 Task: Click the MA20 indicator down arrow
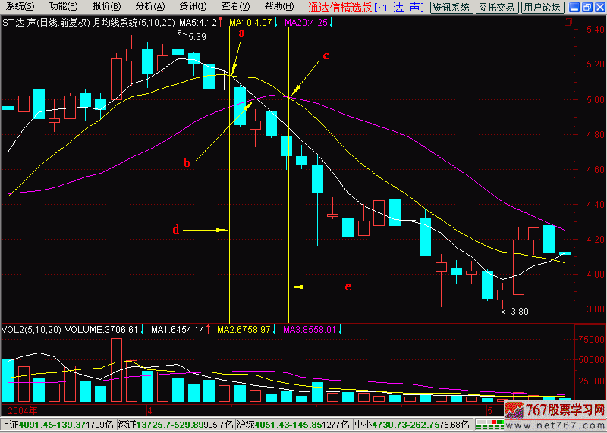pyautogui.click(x=332, y=23)
